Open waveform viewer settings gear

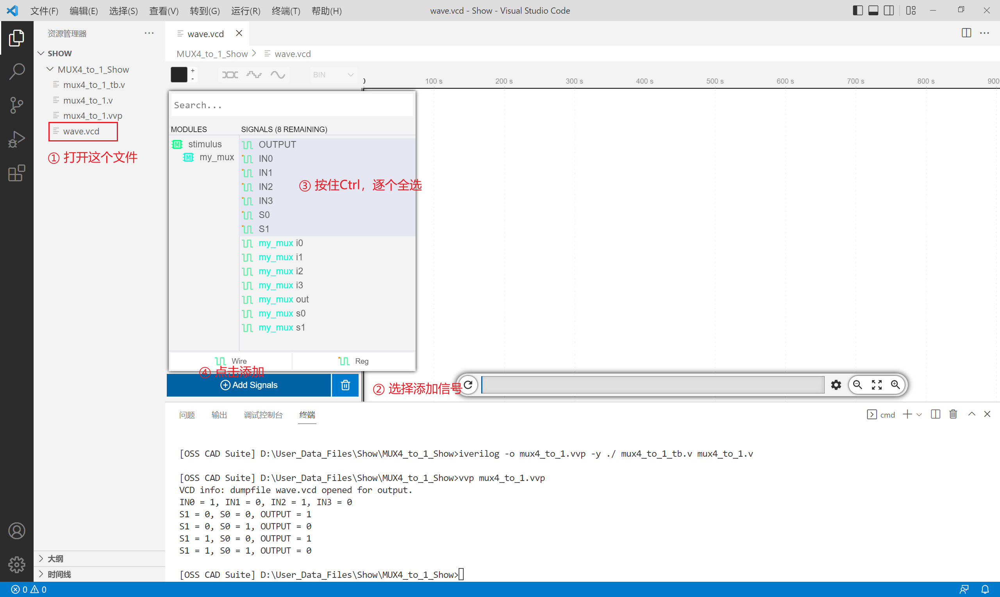click(x=836, y=385)
